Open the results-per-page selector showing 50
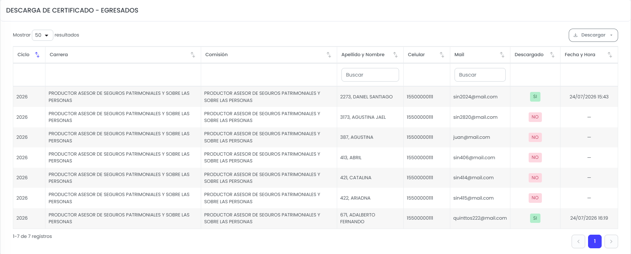The height and width of the screenshot is (254, 631). 43,35
